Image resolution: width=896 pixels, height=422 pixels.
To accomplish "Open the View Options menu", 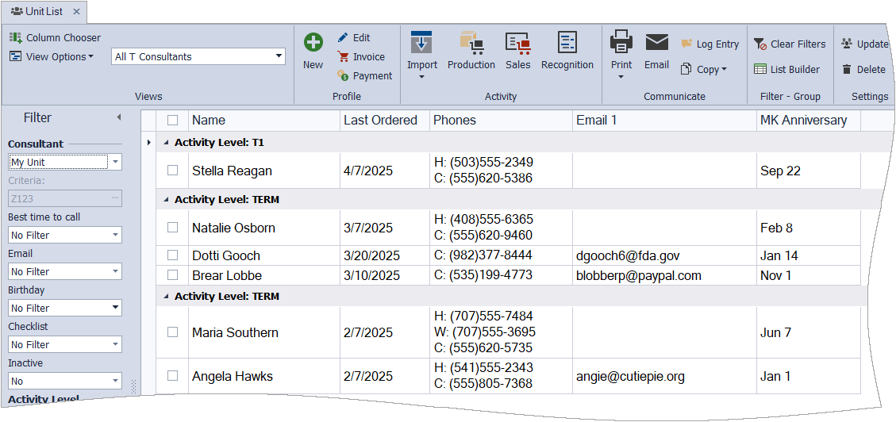I will click(52, 56).
